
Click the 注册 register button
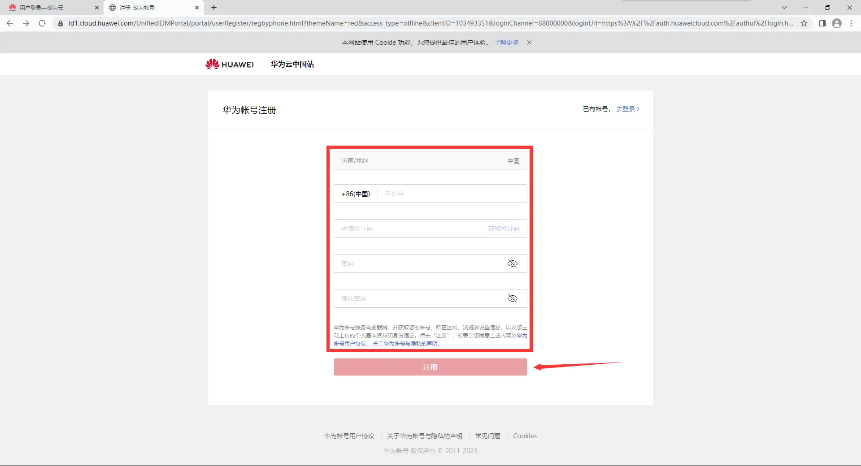[430, 367]
